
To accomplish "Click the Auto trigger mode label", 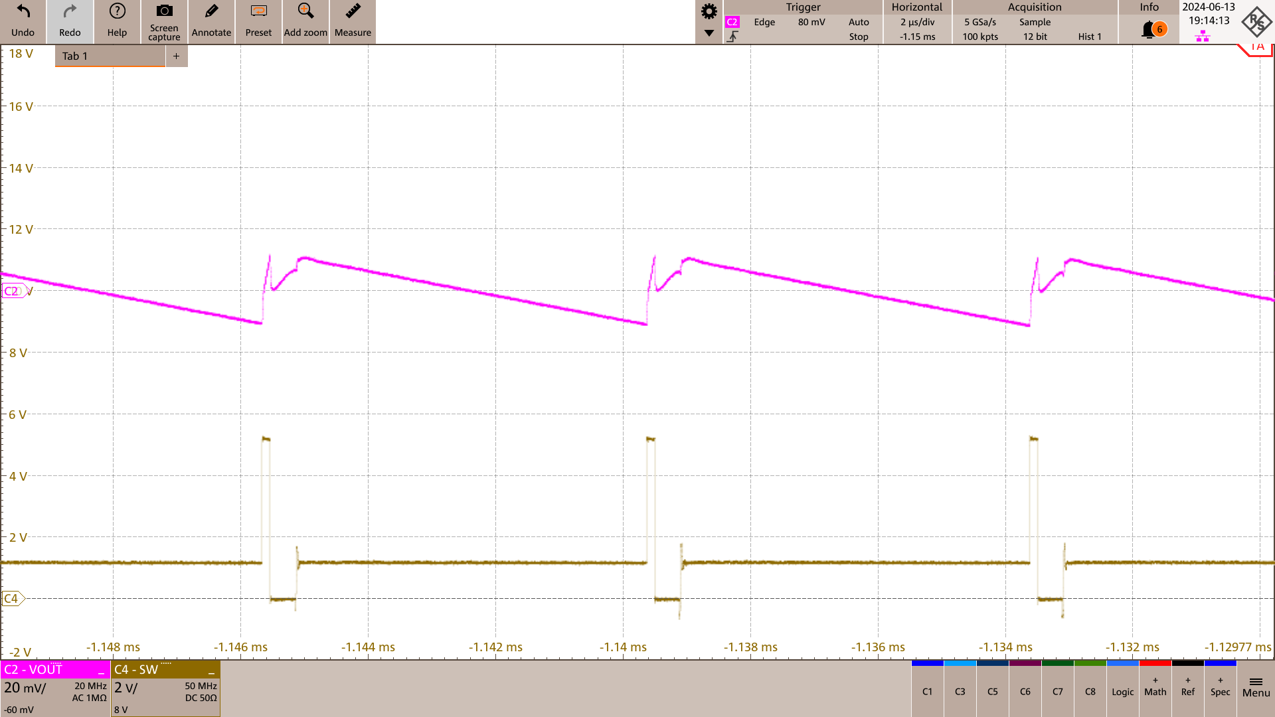I will pyautogui.click(x=859, y=22).
